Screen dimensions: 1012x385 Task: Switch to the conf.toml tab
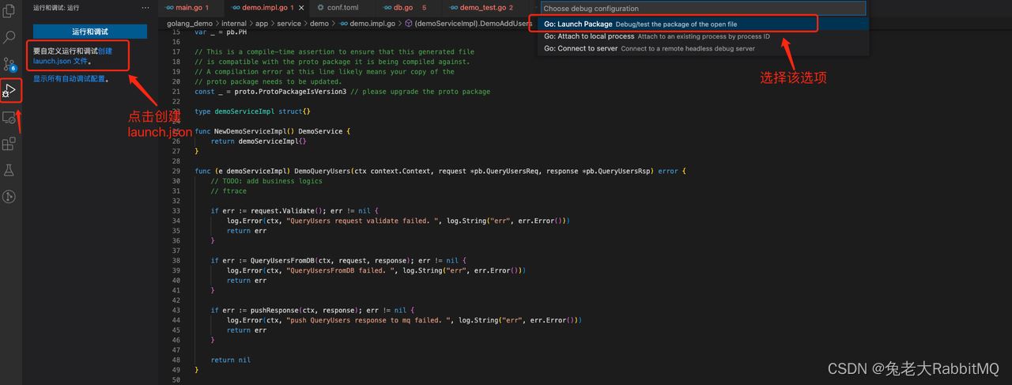tap(342, 8)
